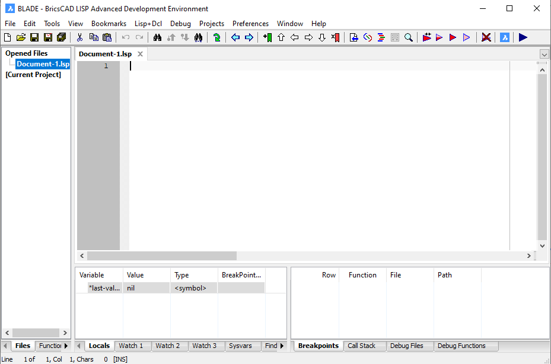Stop debugging via red cross icon
Viewport: 551px width, 364px height.
485,37
